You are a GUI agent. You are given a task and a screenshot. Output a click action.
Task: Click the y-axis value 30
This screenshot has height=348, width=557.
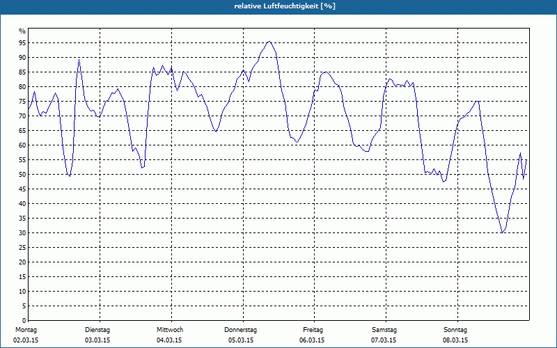click(22, 233)
